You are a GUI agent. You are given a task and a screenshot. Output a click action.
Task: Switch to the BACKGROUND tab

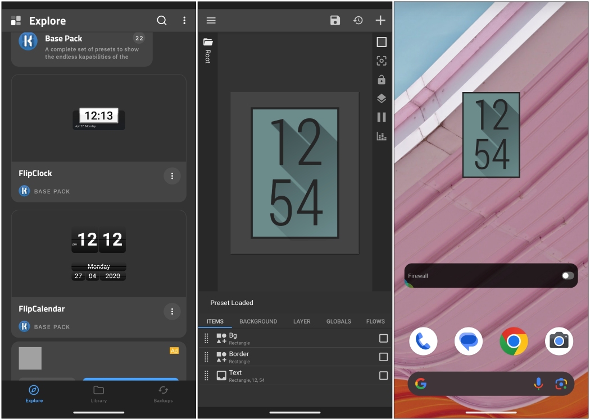pyautogui.click(x=258, y=321)
